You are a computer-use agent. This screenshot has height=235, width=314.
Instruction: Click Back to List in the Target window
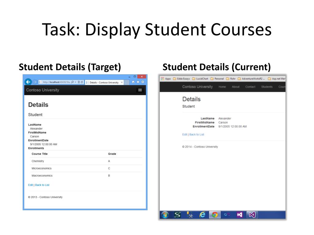coord(42,185)
